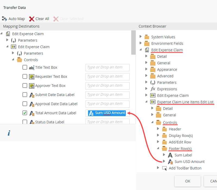Expand the Display Row(s) folder
This screenshot has width=217, height=190.
coord(158,135)
